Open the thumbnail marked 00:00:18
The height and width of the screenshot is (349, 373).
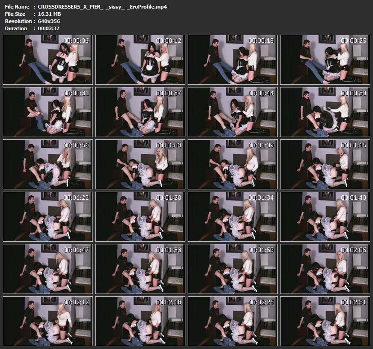click(x=233, y=60)
